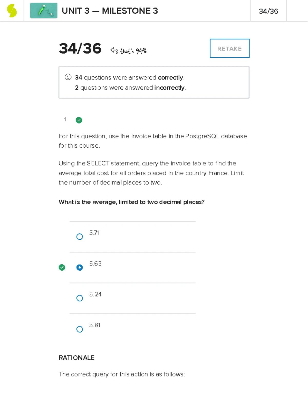
Task: Select the 5.71 radio button
Action: (x=80, y=237)
